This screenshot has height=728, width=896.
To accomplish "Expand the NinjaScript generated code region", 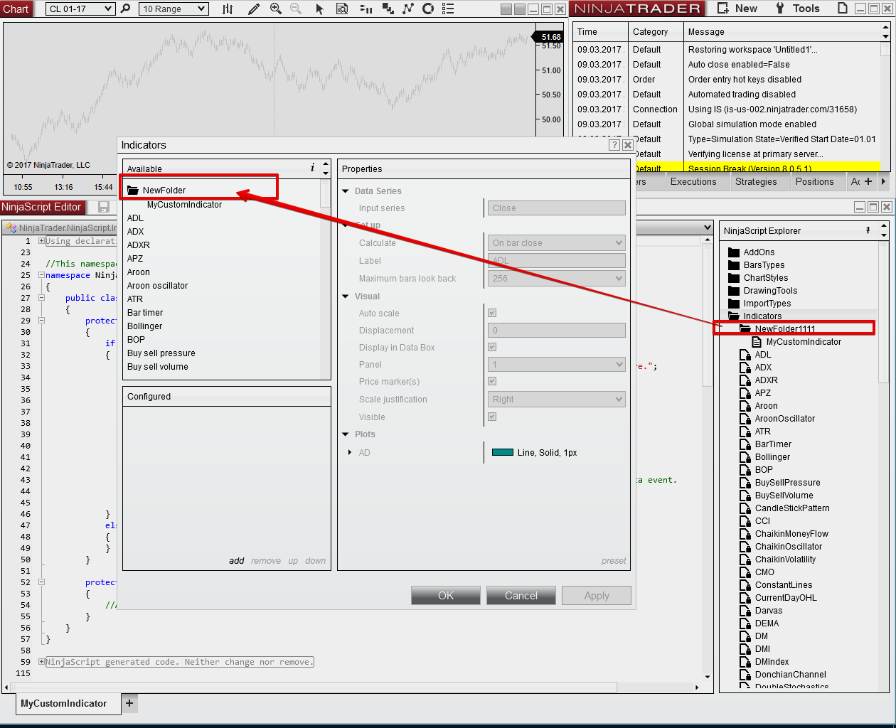I will 41,662.
